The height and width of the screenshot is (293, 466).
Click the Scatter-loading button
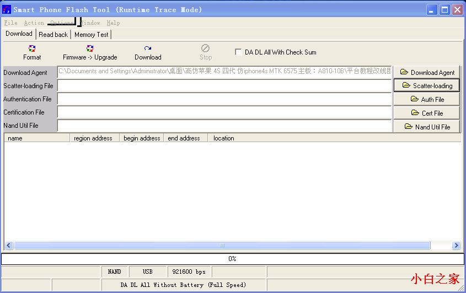[x=427, y=85]
